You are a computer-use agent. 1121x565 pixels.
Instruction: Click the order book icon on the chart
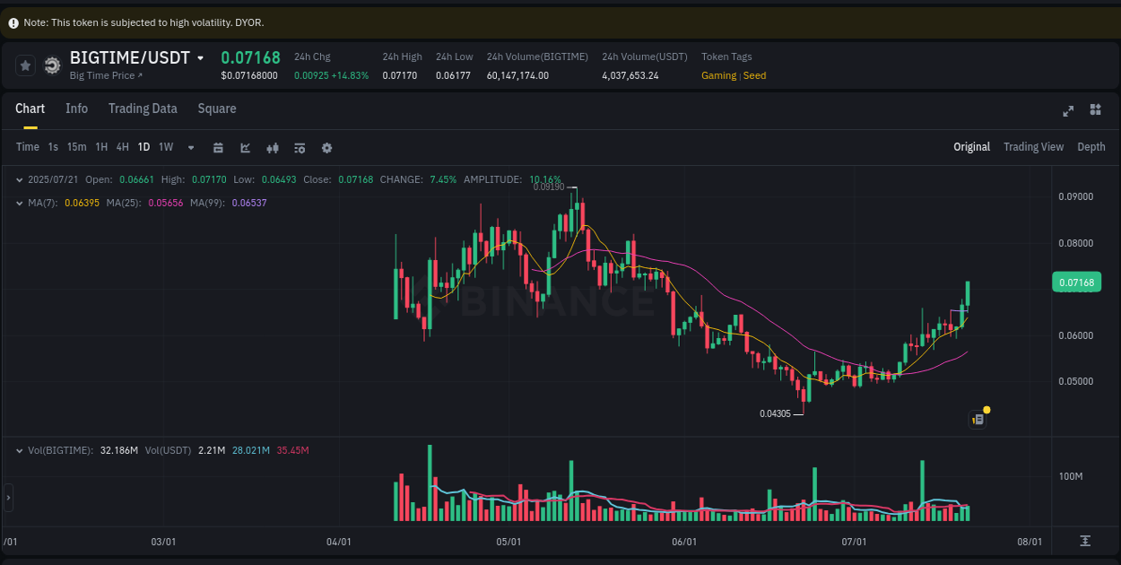click(978, 419)
